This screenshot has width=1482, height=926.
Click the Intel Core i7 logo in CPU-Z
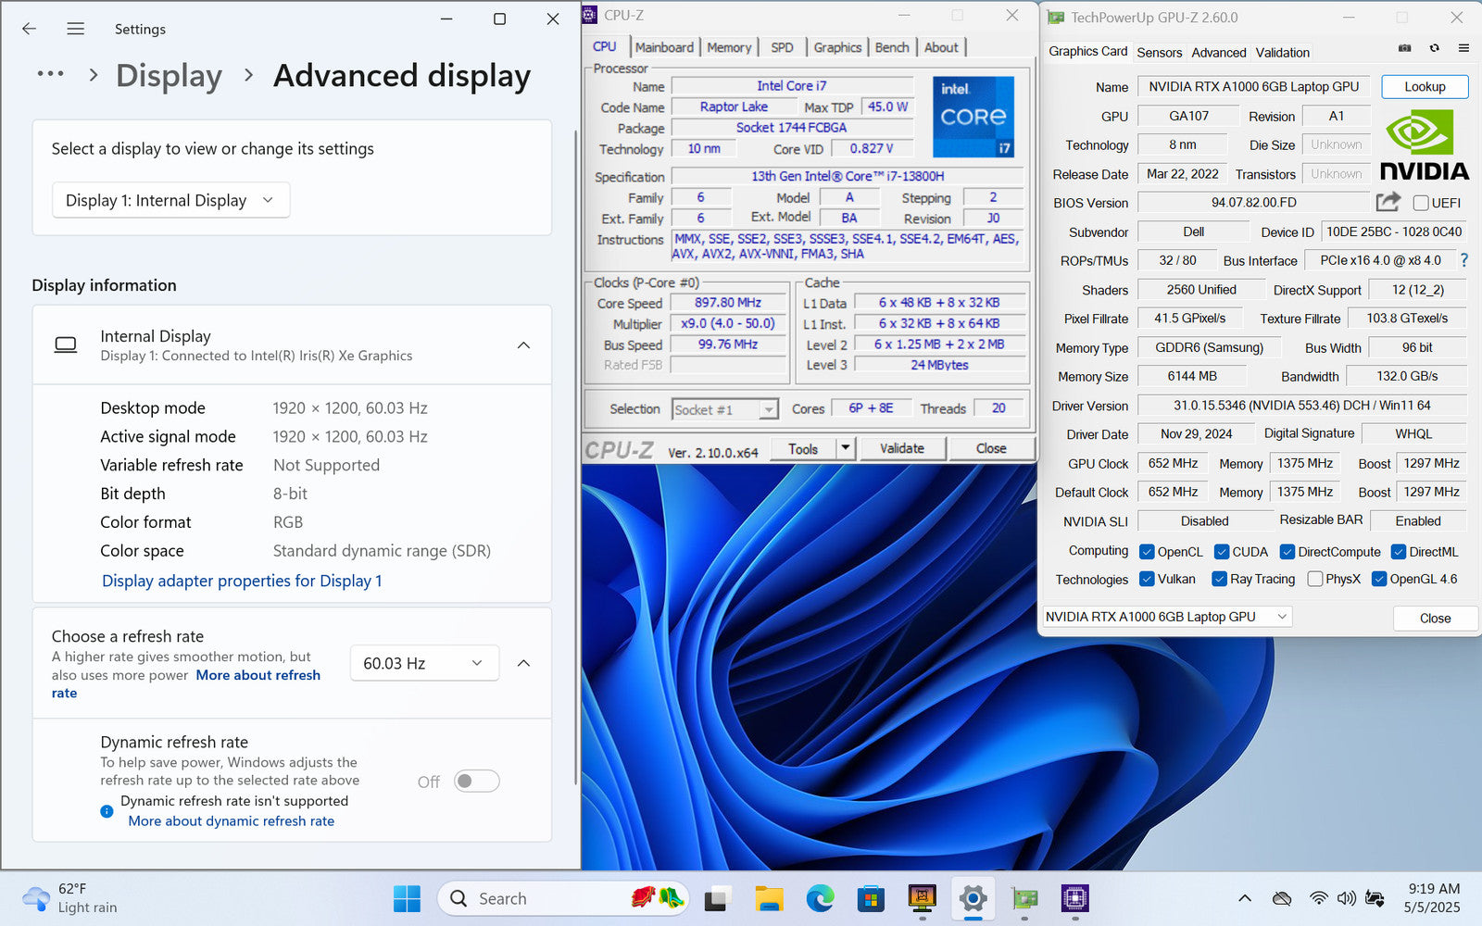pyautogui.click(x=973, y=117)
